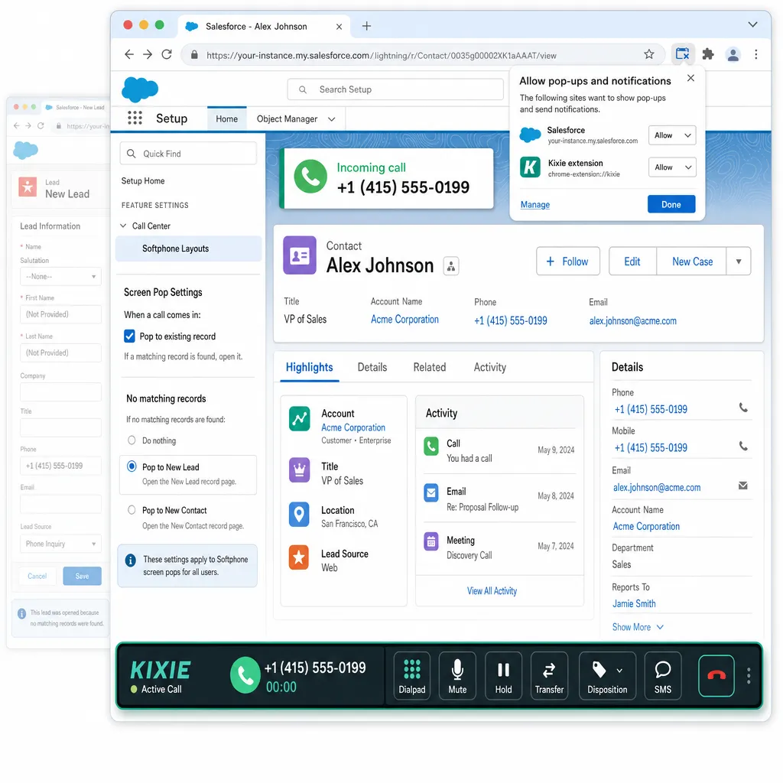Image resolution: width=783 pixels, height=783 pixels.
Task: Open the SMS option in Kixie bar
Action: tap(663, 676)
